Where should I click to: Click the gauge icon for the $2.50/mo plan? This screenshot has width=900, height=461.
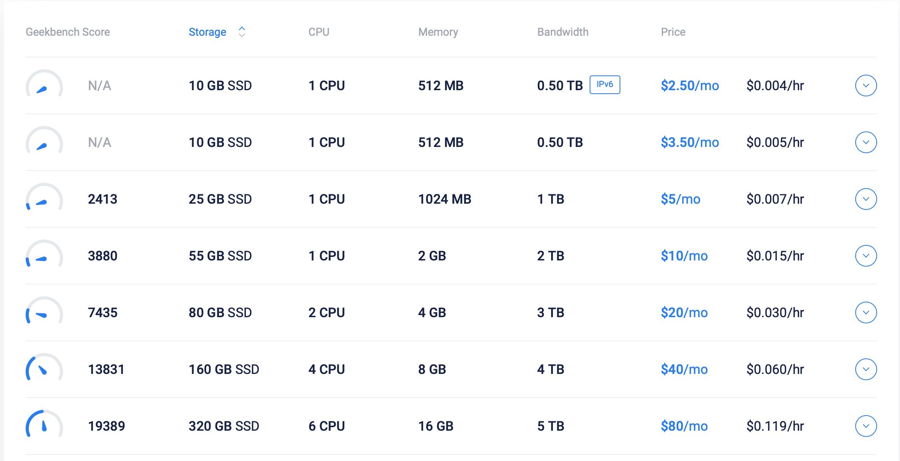click(44, 83)
